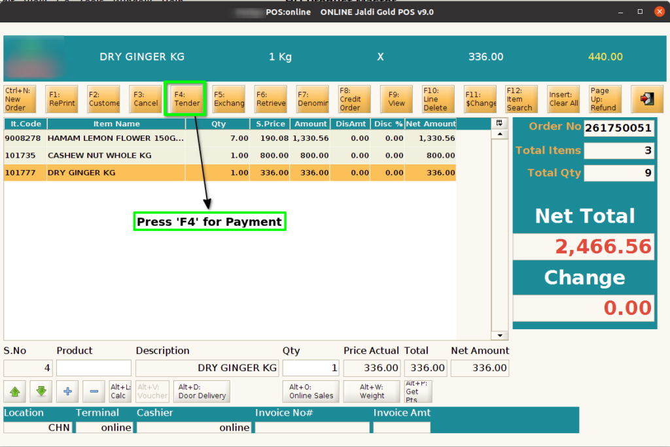Click the S.No field showing 4
This screenshot has height=447, width=670.
[27, 368]
